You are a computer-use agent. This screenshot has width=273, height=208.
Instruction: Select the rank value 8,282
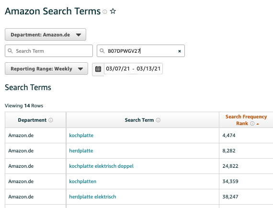229,151
